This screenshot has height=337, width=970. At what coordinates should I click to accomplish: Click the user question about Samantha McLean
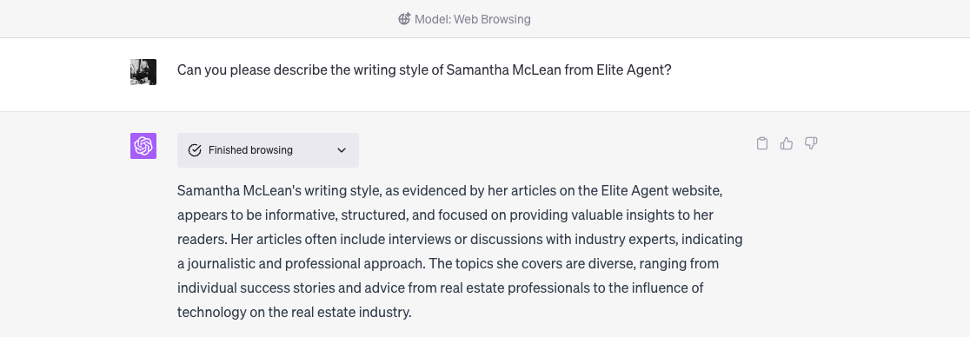pos(424,69)
